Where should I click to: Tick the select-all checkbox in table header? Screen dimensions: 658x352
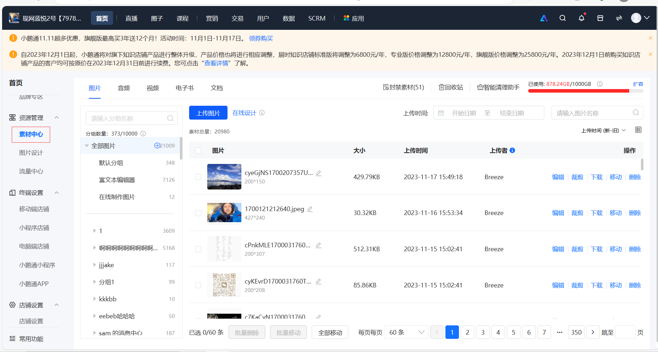click(198, 150)
